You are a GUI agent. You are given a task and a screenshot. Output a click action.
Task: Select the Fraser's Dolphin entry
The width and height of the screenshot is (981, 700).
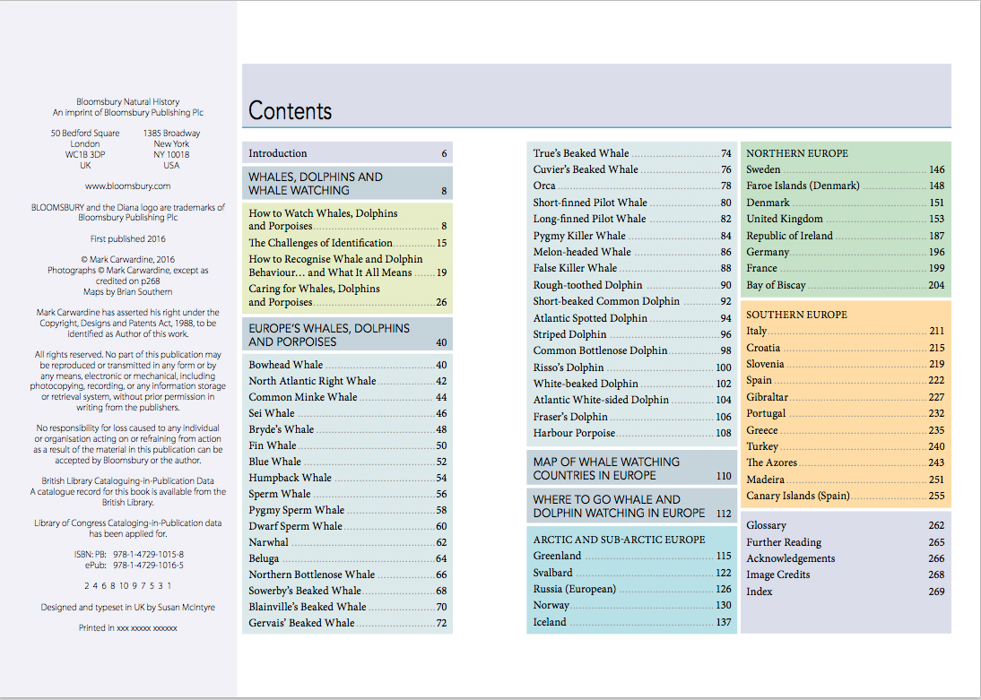[632, 418]
